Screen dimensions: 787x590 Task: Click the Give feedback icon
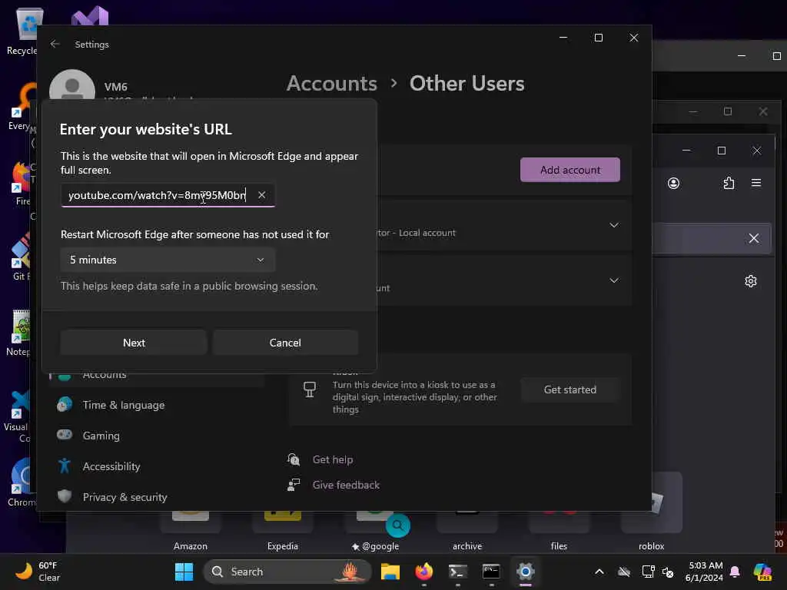click(294, 484)
